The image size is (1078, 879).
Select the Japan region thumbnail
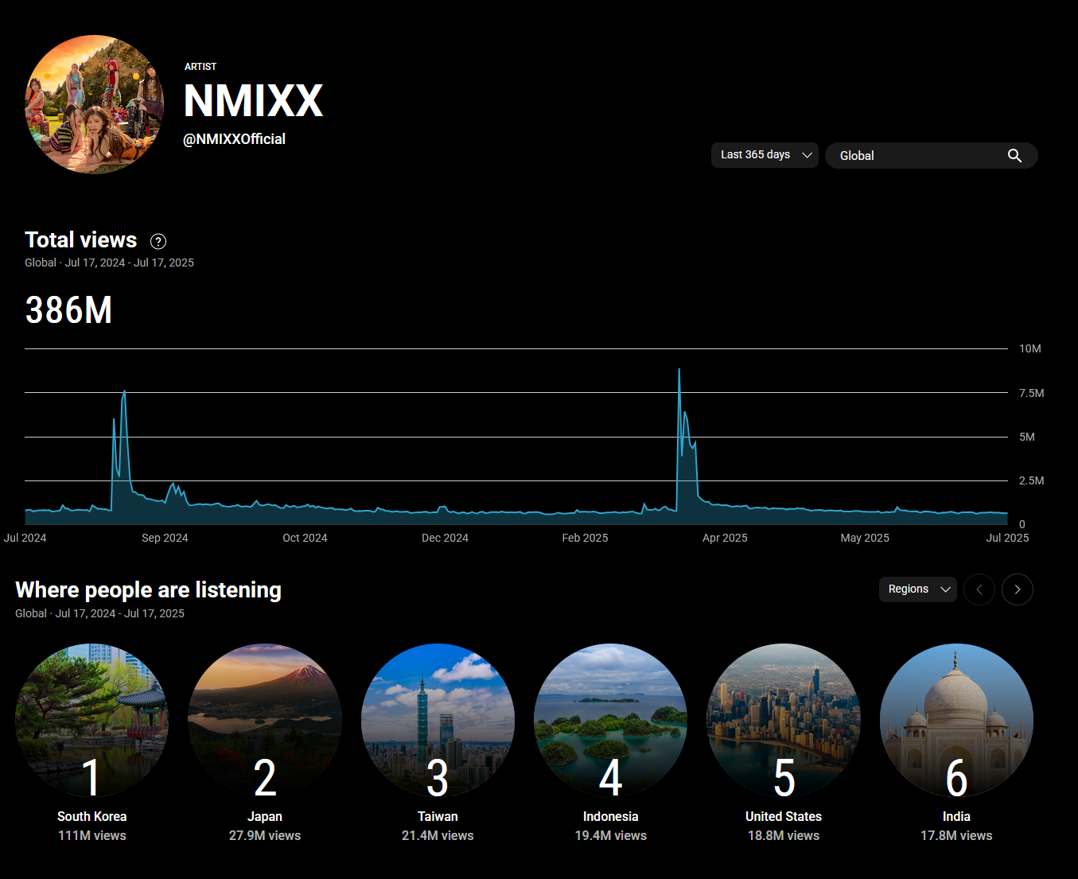point(265,721)
